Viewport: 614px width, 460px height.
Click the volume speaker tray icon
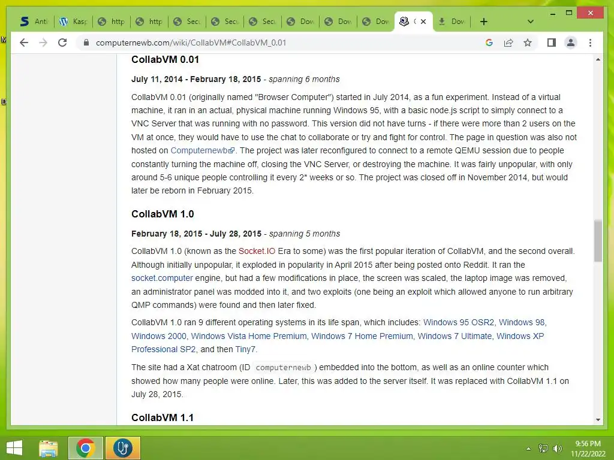pyautogui.click(x=557, y=449)
